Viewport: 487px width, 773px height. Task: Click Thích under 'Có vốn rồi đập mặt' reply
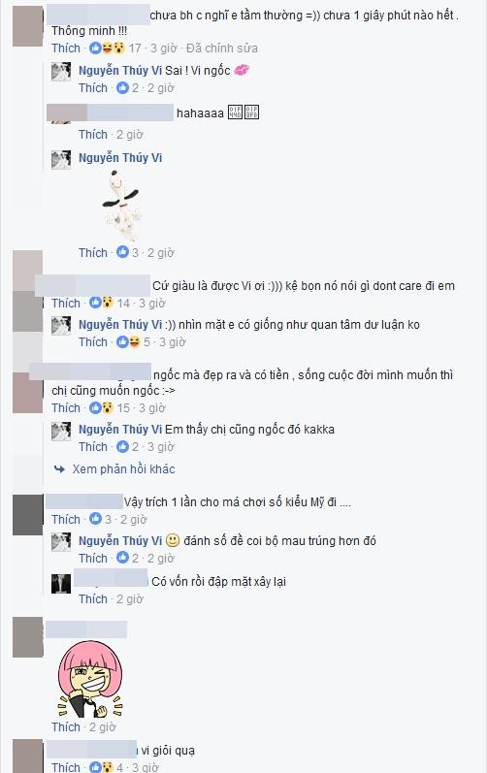tap(93, 599)
